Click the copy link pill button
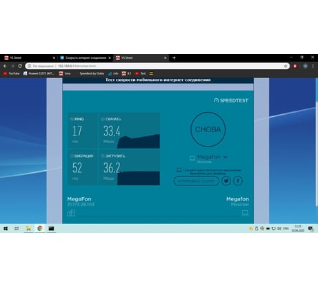Image resolution: width=318 pixels, height=287 pixels. click(x=197, y=181)
